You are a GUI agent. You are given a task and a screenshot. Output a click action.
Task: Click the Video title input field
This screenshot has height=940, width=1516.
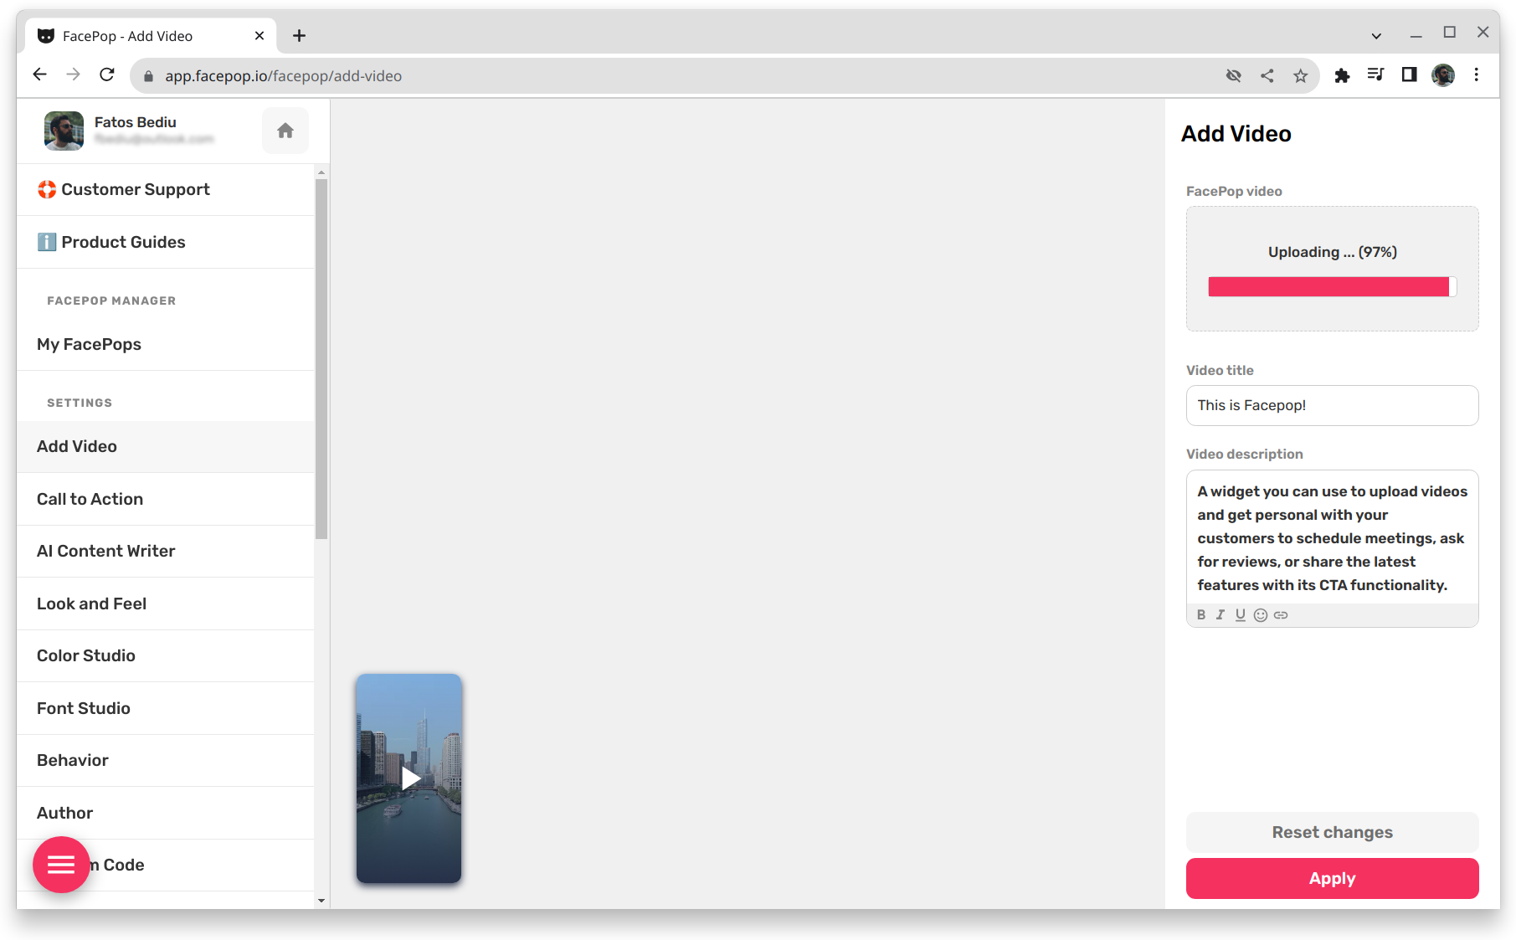click(x=1332, y=406)
